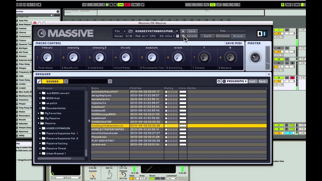This screenshot has height=181, width=322.
Task: Toggle the MIDI map mode button
Action: coord(297,5)
